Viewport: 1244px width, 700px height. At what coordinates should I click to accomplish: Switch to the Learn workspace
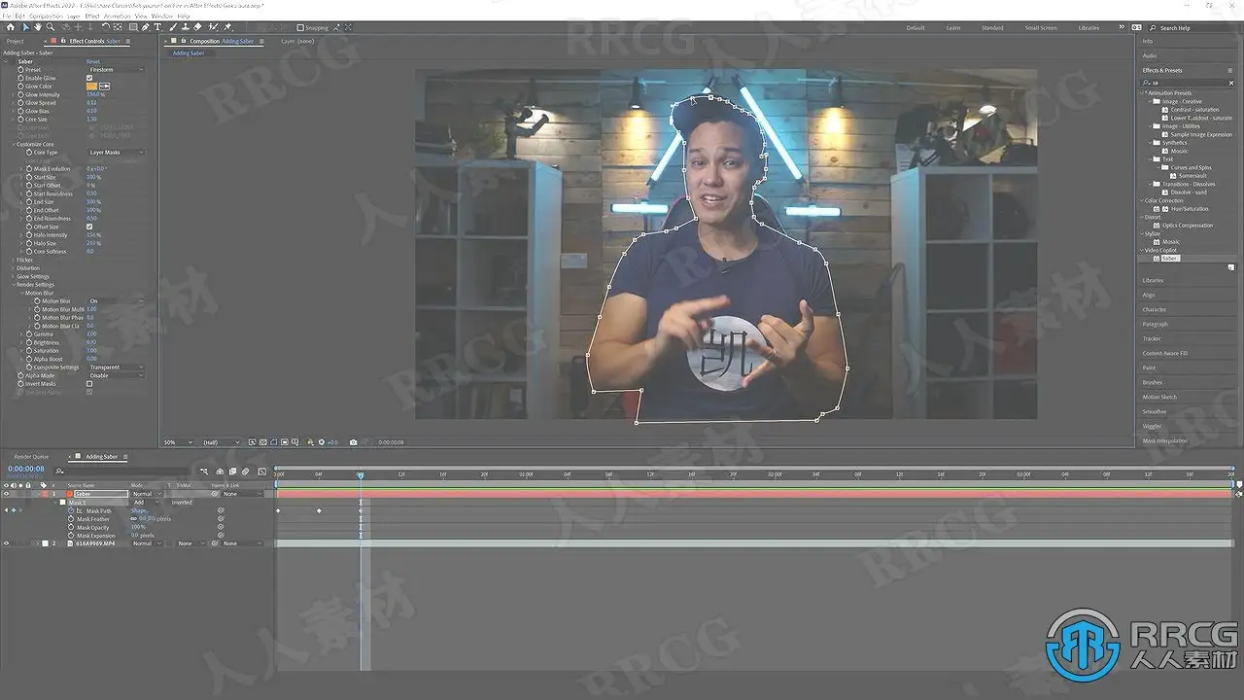953,28
